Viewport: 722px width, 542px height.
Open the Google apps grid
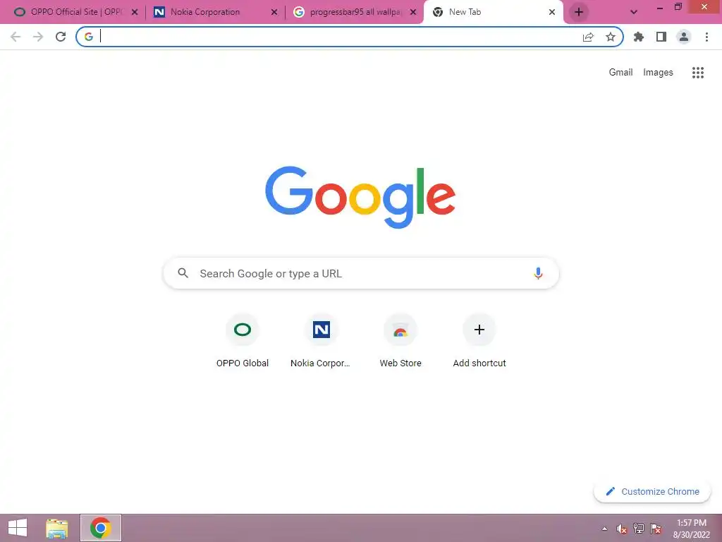coord(698,73)
